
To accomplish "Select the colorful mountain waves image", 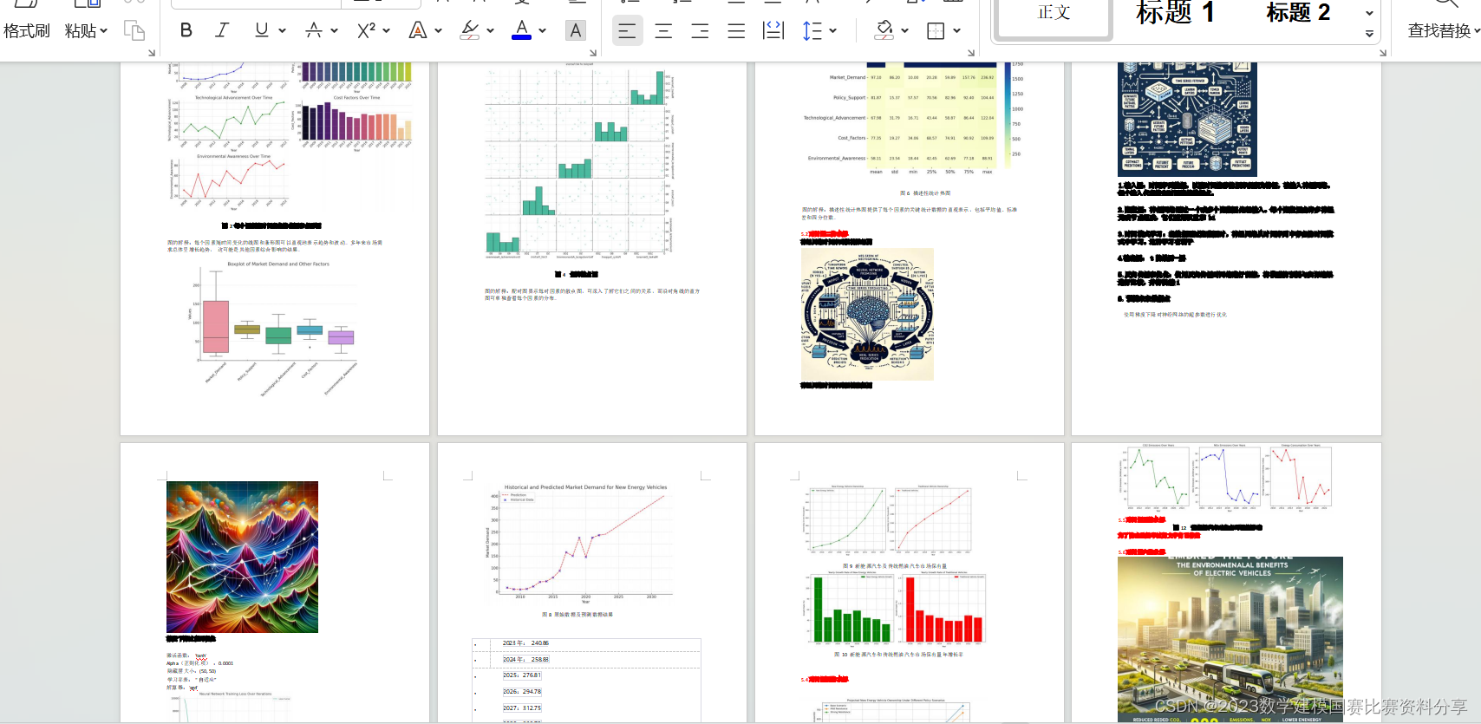I will tap(242, 557).
